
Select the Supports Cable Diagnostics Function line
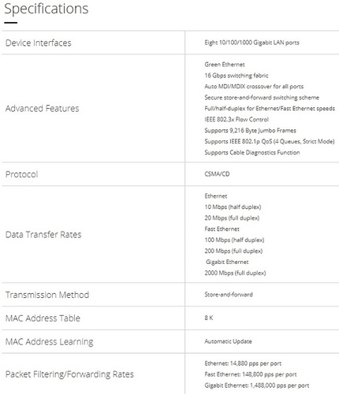coord(252,153)
